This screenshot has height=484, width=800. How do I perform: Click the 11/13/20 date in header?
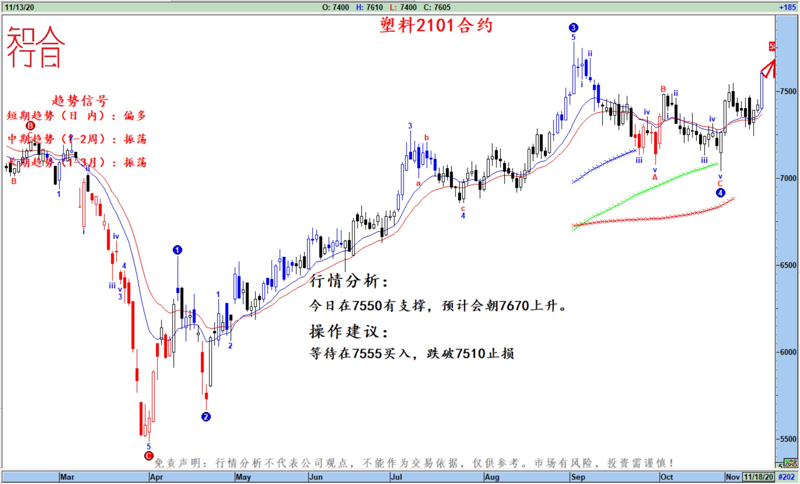tap(19, 7)
